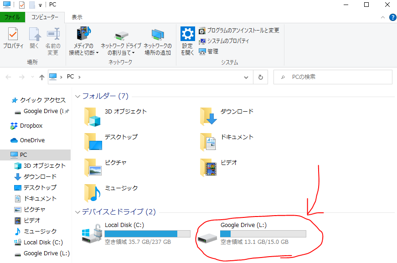397x263 pixels.
Task: Click the computer icon in title bar
Action: point(7,5)
